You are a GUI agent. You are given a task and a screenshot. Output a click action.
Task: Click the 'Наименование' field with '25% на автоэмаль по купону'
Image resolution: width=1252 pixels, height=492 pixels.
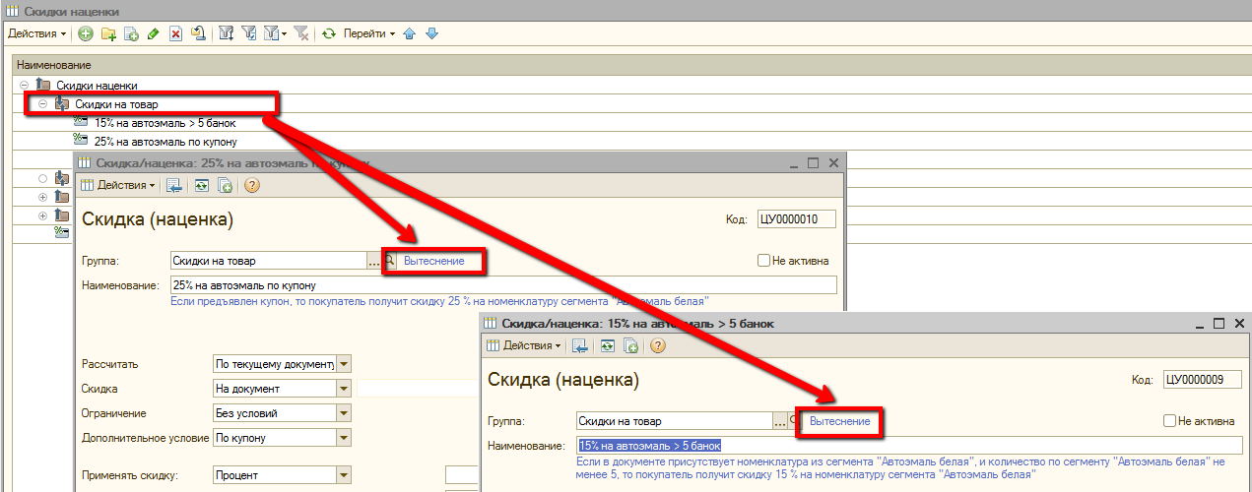coord(502,285)
